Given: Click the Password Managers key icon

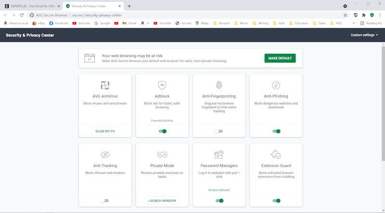Looking at the screenshot, I should point(219,155).
